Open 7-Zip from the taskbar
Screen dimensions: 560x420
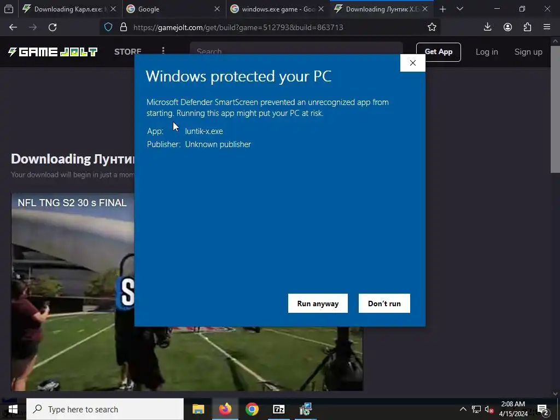pos(278,409)
